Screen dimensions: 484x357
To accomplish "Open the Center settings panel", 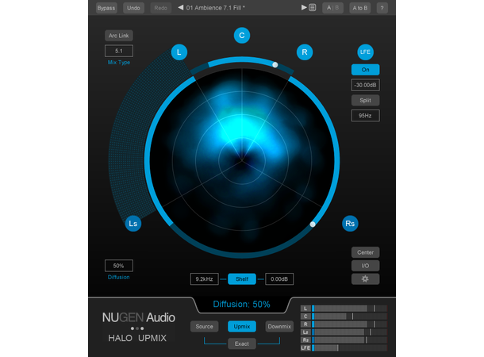I will point(365,252).
